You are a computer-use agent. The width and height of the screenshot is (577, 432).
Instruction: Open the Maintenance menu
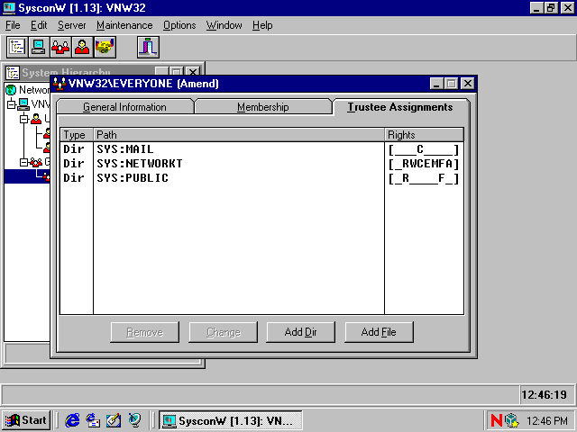point(124,25)
